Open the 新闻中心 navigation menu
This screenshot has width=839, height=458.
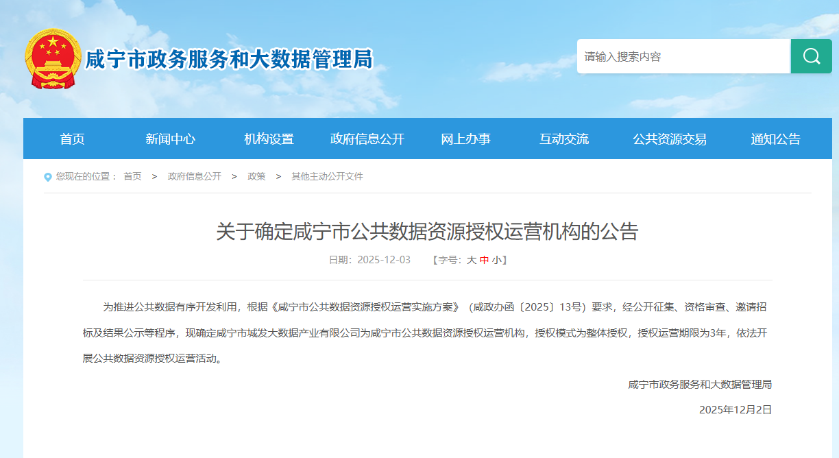click(171, 138)
